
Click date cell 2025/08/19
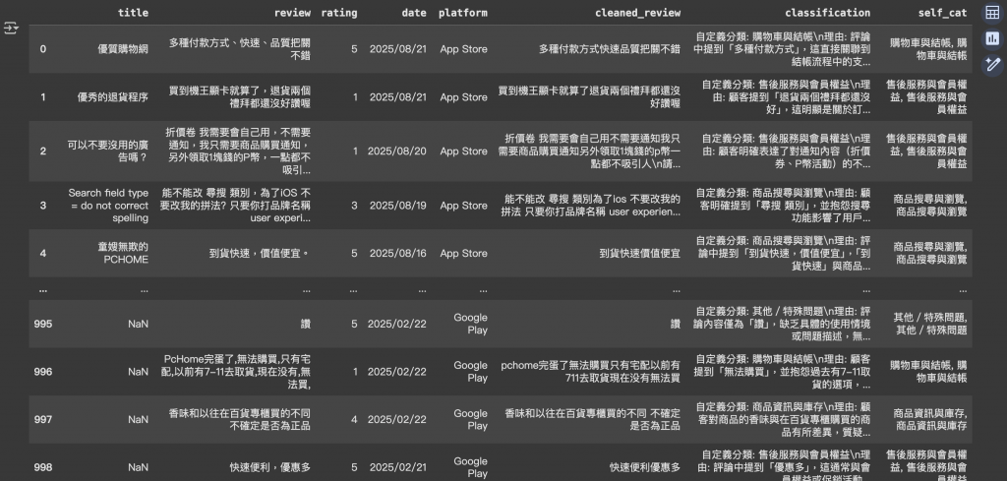point(397,206)
